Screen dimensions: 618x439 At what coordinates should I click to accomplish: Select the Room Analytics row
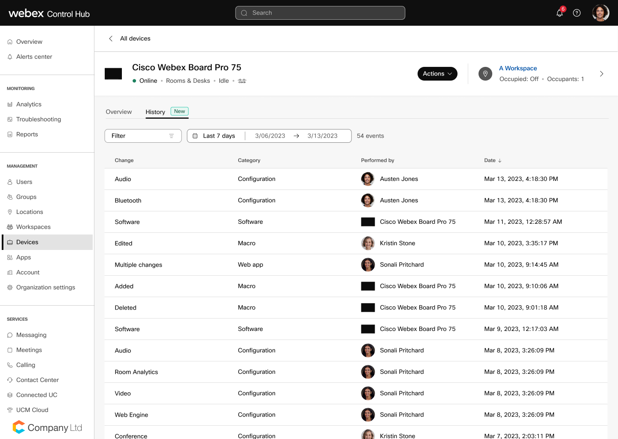356,372
